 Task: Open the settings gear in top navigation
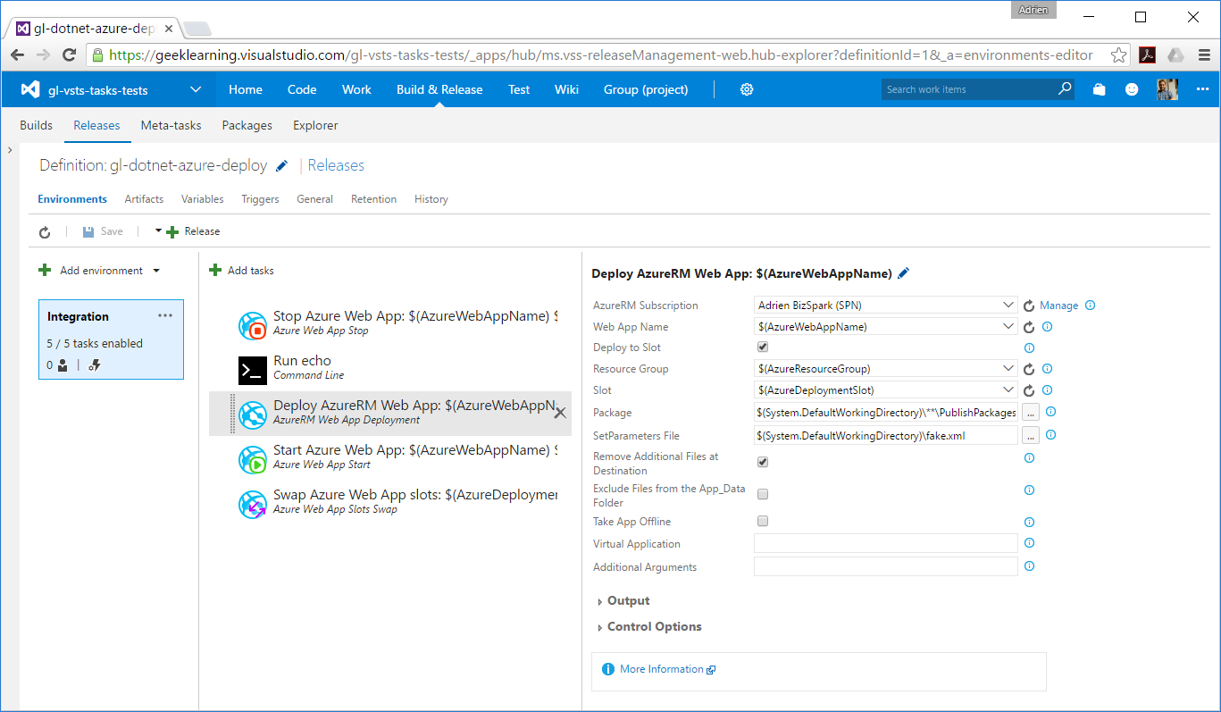pyautogui.click(x=747, y=89)
